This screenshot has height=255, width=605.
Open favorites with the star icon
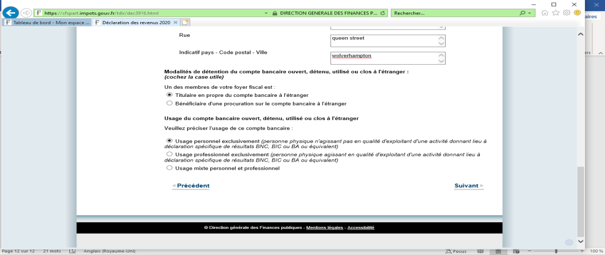[556, 13]
